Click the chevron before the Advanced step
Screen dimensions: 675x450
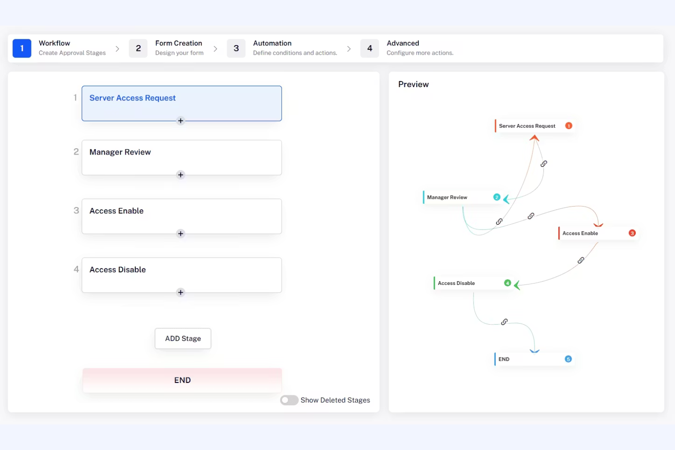coord(349,48)
